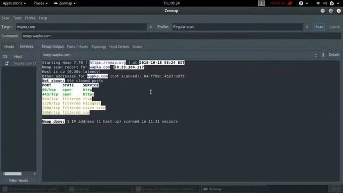Viewport: 343px width, 193px height.
Task: Open the Scan menu
Action: [5, 18]
